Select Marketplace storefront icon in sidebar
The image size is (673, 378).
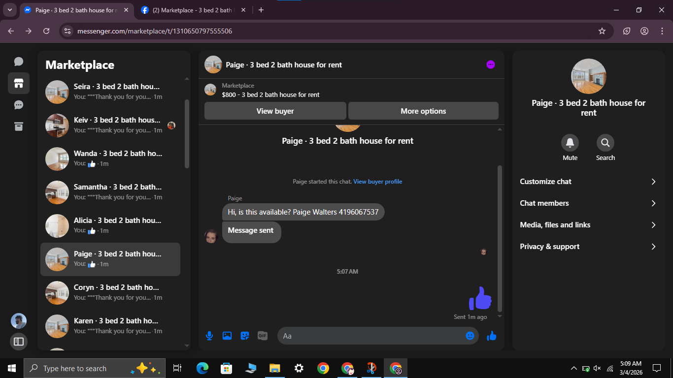click(19, 83)
